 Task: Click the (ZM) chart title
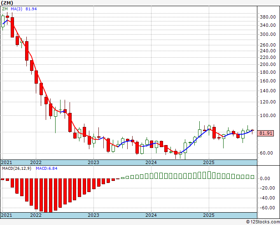coord(7,3)
